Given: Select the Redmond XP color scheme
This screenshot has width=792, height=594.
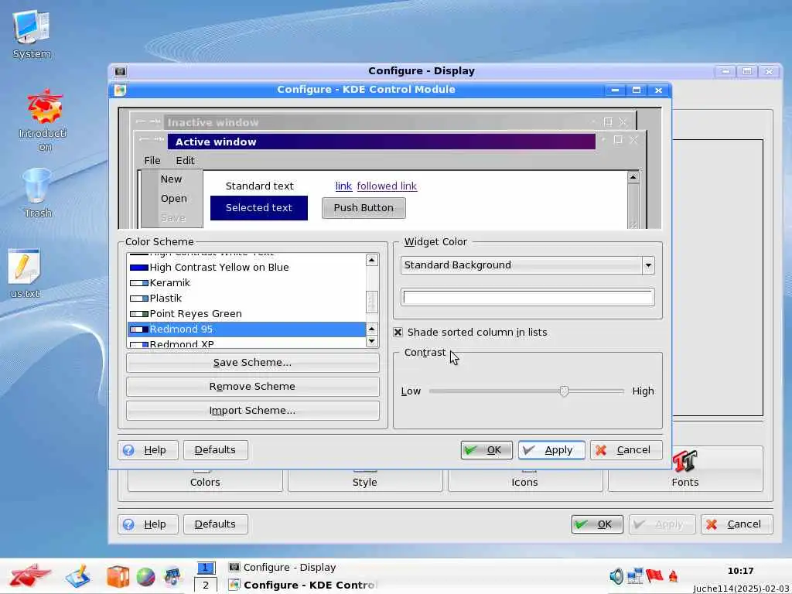Looking at the screenshot, I should pos(247,343).
